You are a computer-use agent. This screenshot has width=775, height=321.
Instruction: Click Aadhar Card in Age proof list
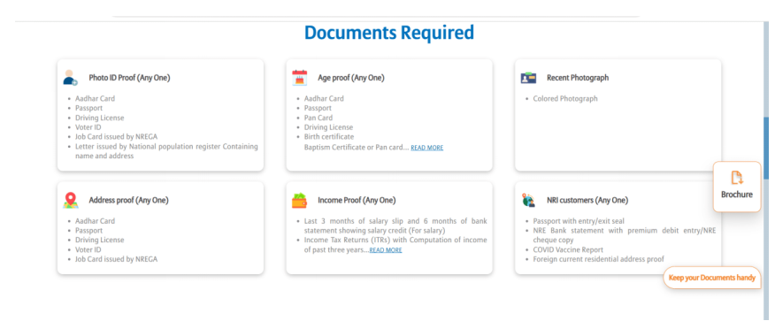(x=324, y=98)
